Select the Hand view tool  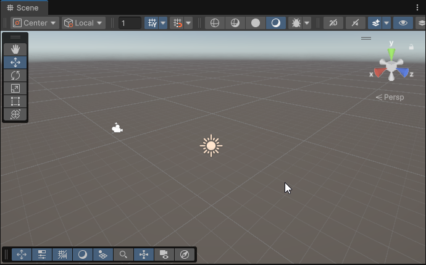click(15, 49)
